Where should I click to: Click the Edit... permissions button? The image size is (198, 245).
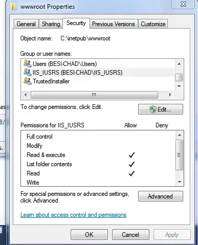pos(161,109)
